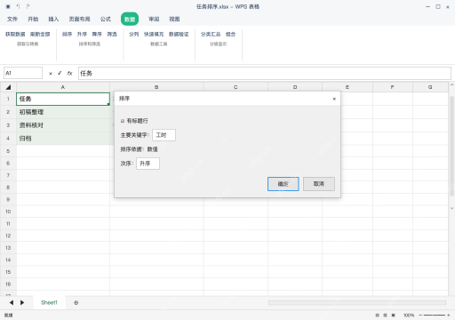Add a new sheet with plus icon

[x=76, y=303]
